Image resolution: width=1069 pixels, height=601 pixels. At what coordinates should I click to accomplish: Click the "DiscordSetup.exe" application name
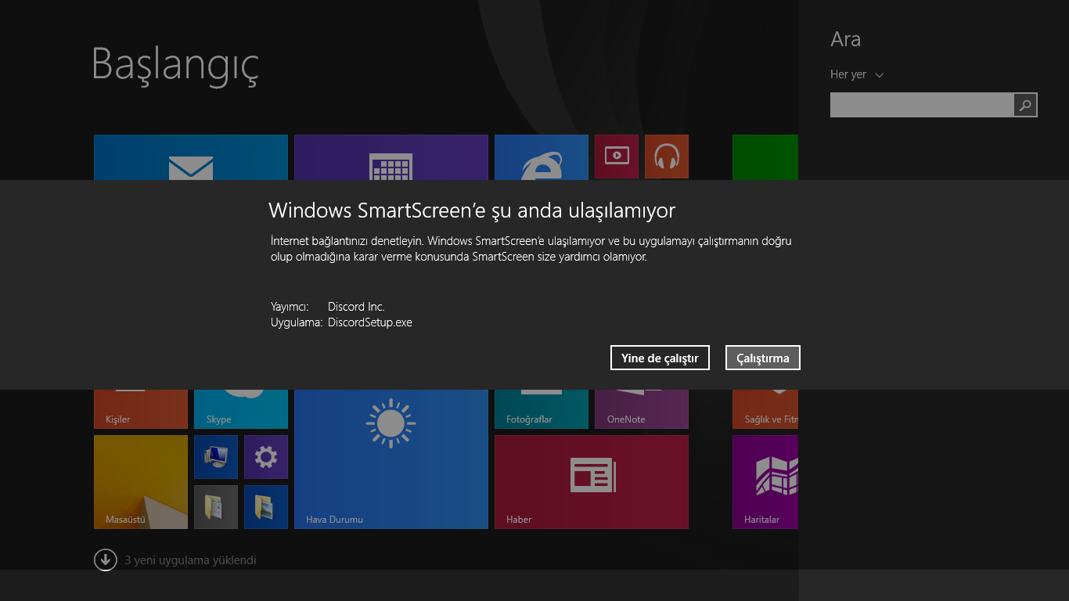point(370,322)
